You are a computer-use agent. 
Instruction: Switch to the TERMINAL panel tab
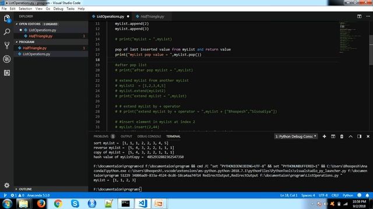point(173,136)
